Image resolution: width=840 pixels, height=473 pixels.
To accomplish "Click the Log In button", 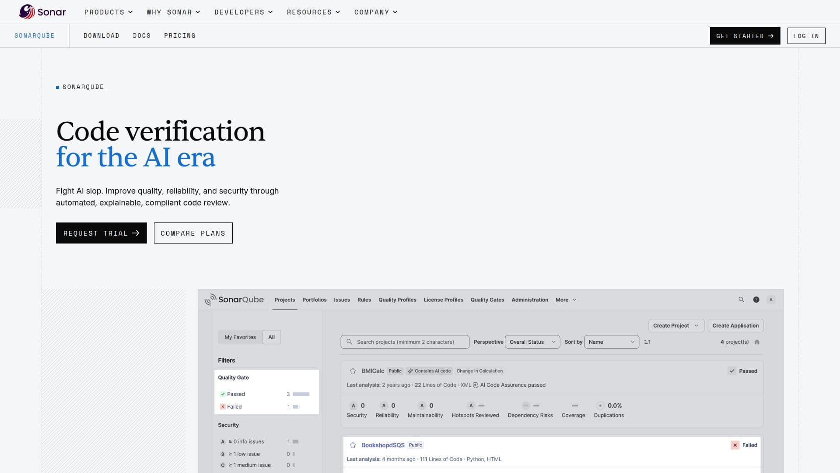I will tap(806, 36).
